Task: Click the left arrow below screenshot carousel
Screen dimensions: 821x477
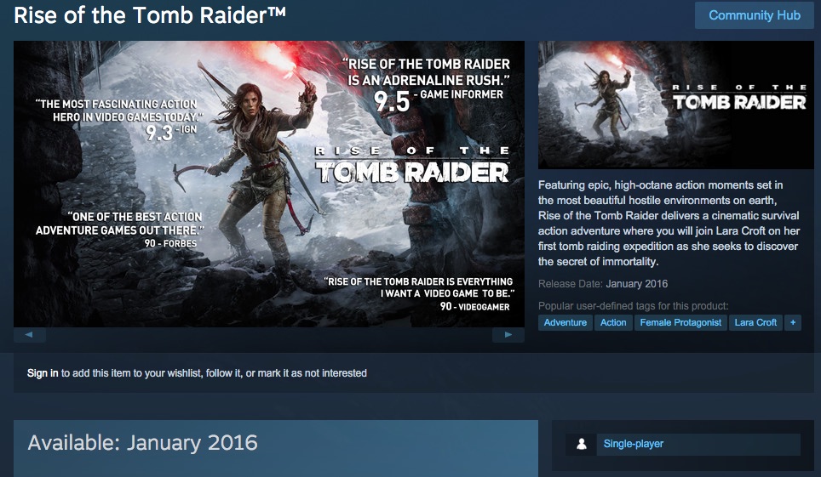Action: click(x=29, y=335)
